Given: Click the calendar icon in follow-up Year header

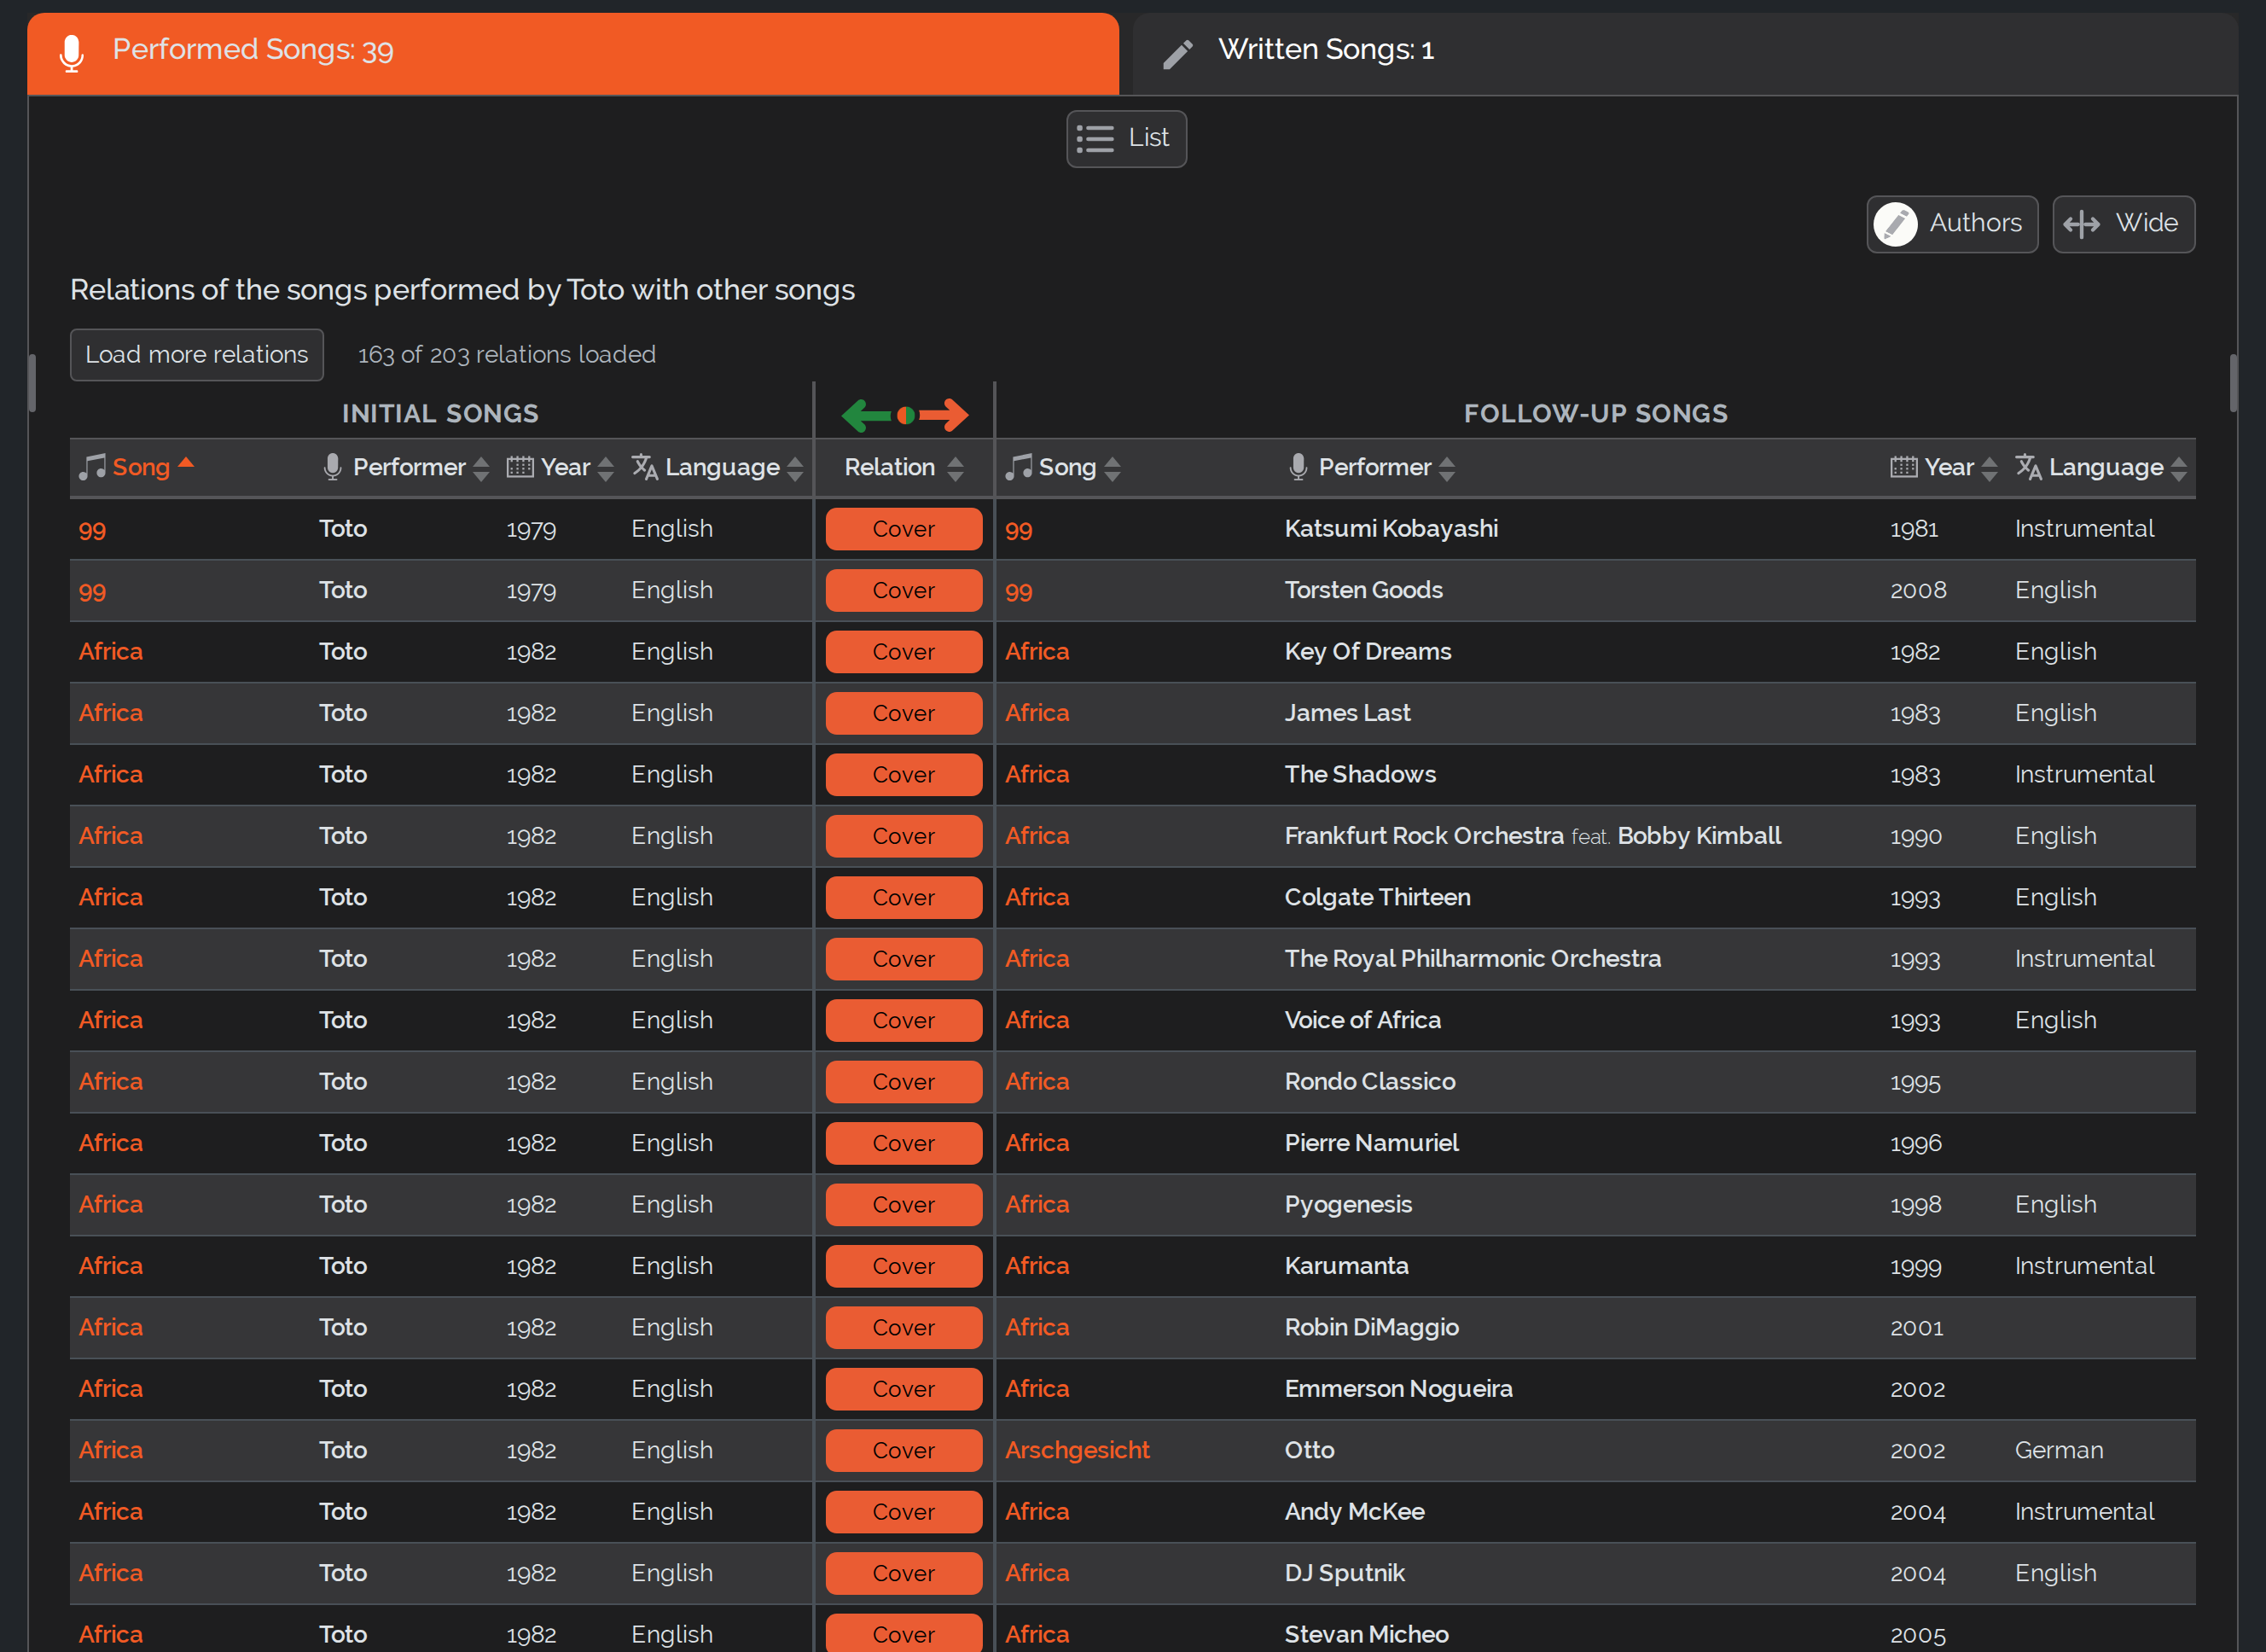Looking at the screenshot, I should coord(1903,467).
